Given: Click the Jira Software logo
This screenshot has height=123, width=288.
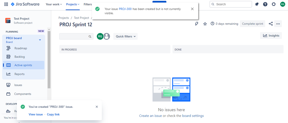Looking at the screenshot, I should (x=25, y=4).
